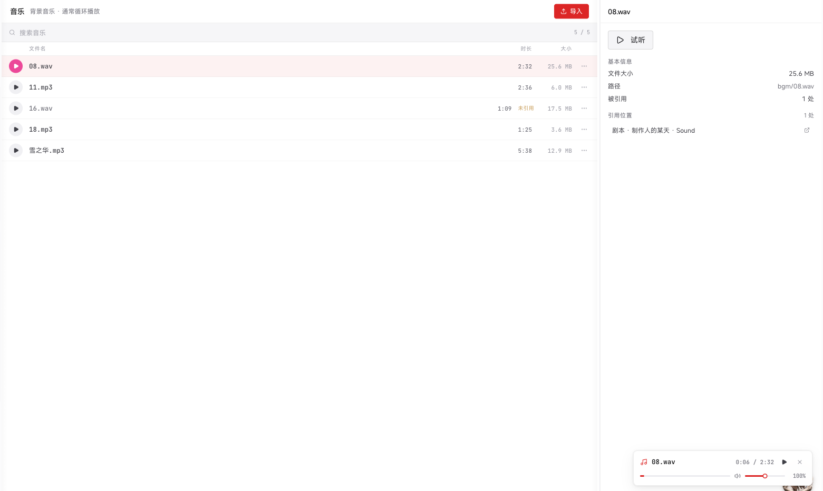Adjust the mini player volume slider
Viewport: 823px width, 491px height.
click(765, 476)
